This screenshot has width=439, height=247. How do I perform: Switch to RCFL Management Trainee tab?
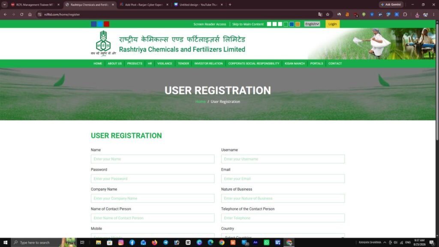(34, 4)
